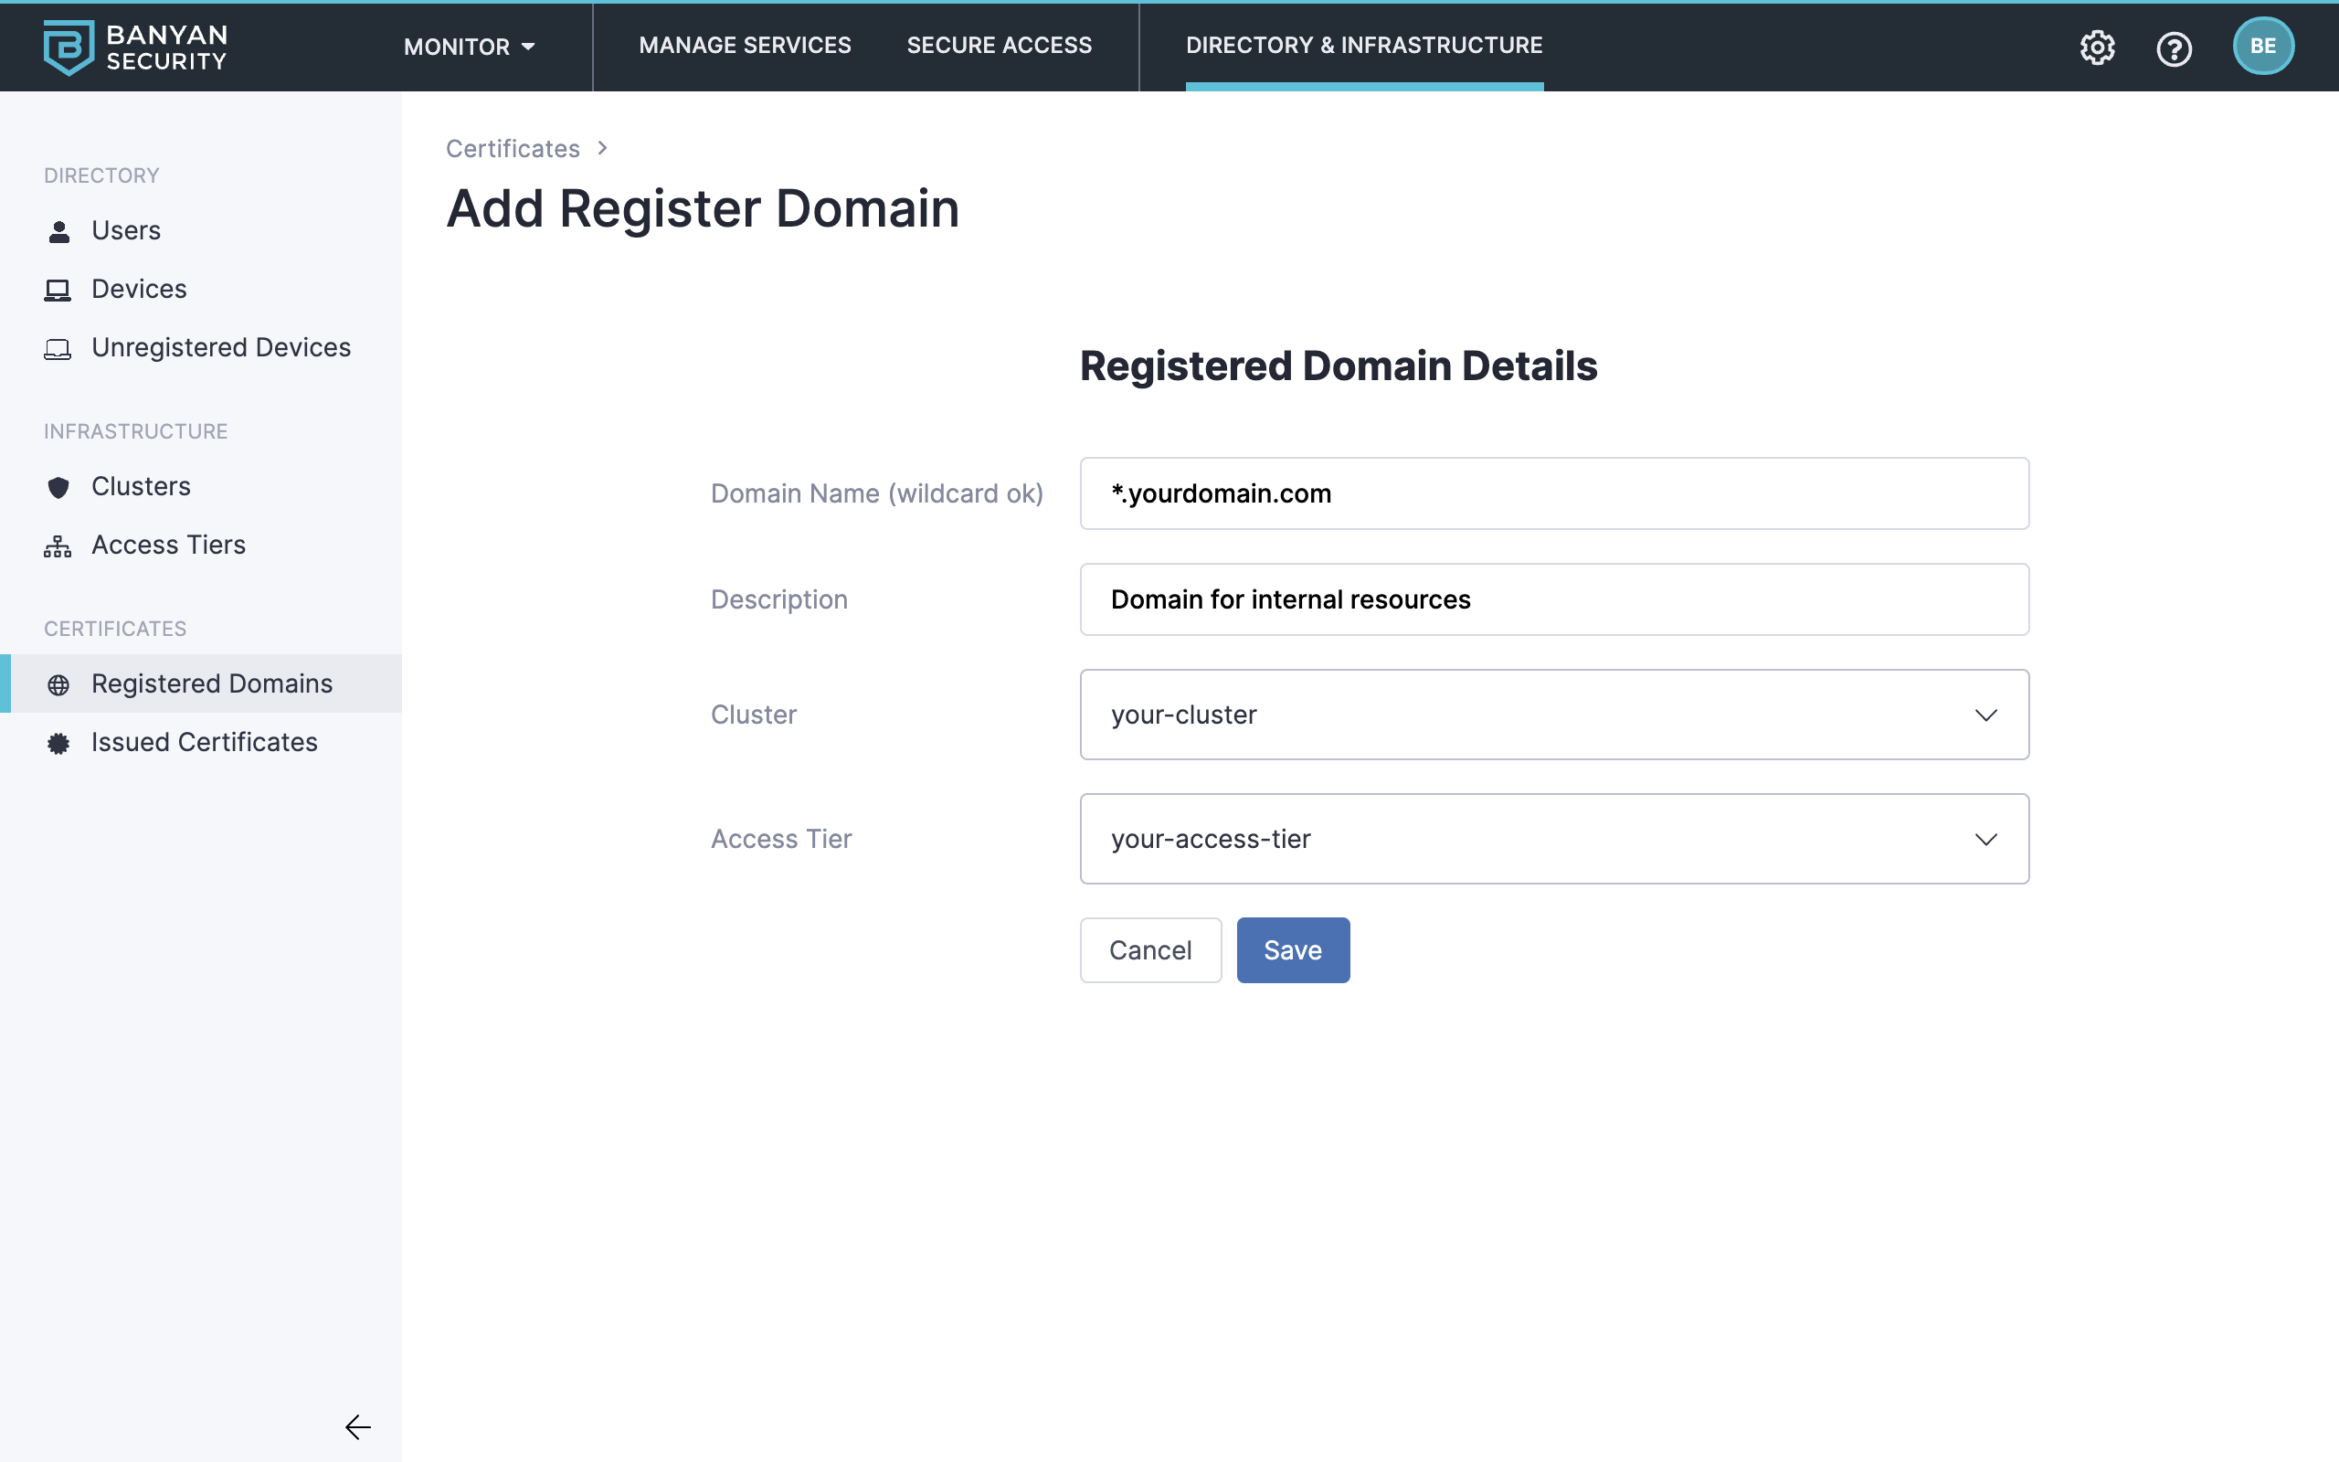Switch to Secure Access tab
This screenshot has height=1462, width=2339.
tap(999, 46)
